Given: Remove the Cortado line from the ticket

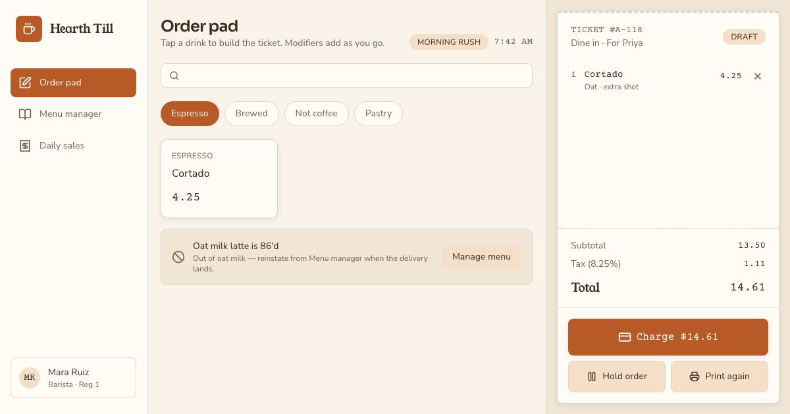Looking at the screenshot, I should pyautogui.click(x=758, y=76).
